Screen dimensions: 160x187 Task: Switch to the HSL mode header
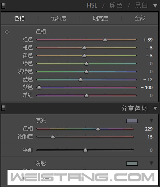[x=92, y=5]
